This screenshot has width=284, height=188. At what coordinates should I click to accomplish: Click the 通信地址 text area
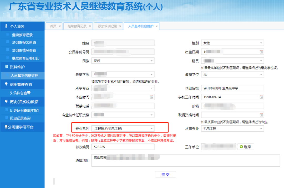click(x=186, y=160)
